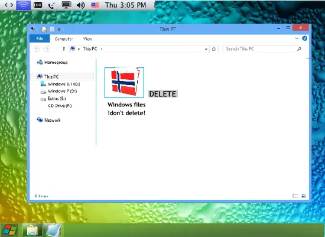Open the blue help question mark
The width and height of the screenshot is (325, 237).
coord(304,38)
